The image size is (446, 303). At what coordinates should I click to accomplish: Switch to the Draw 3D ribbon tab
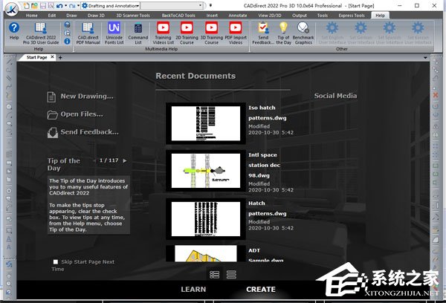[96, 16]
